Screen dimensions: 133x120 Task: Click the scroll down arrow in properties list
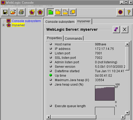pyautogui.click(x=127, y=113)
